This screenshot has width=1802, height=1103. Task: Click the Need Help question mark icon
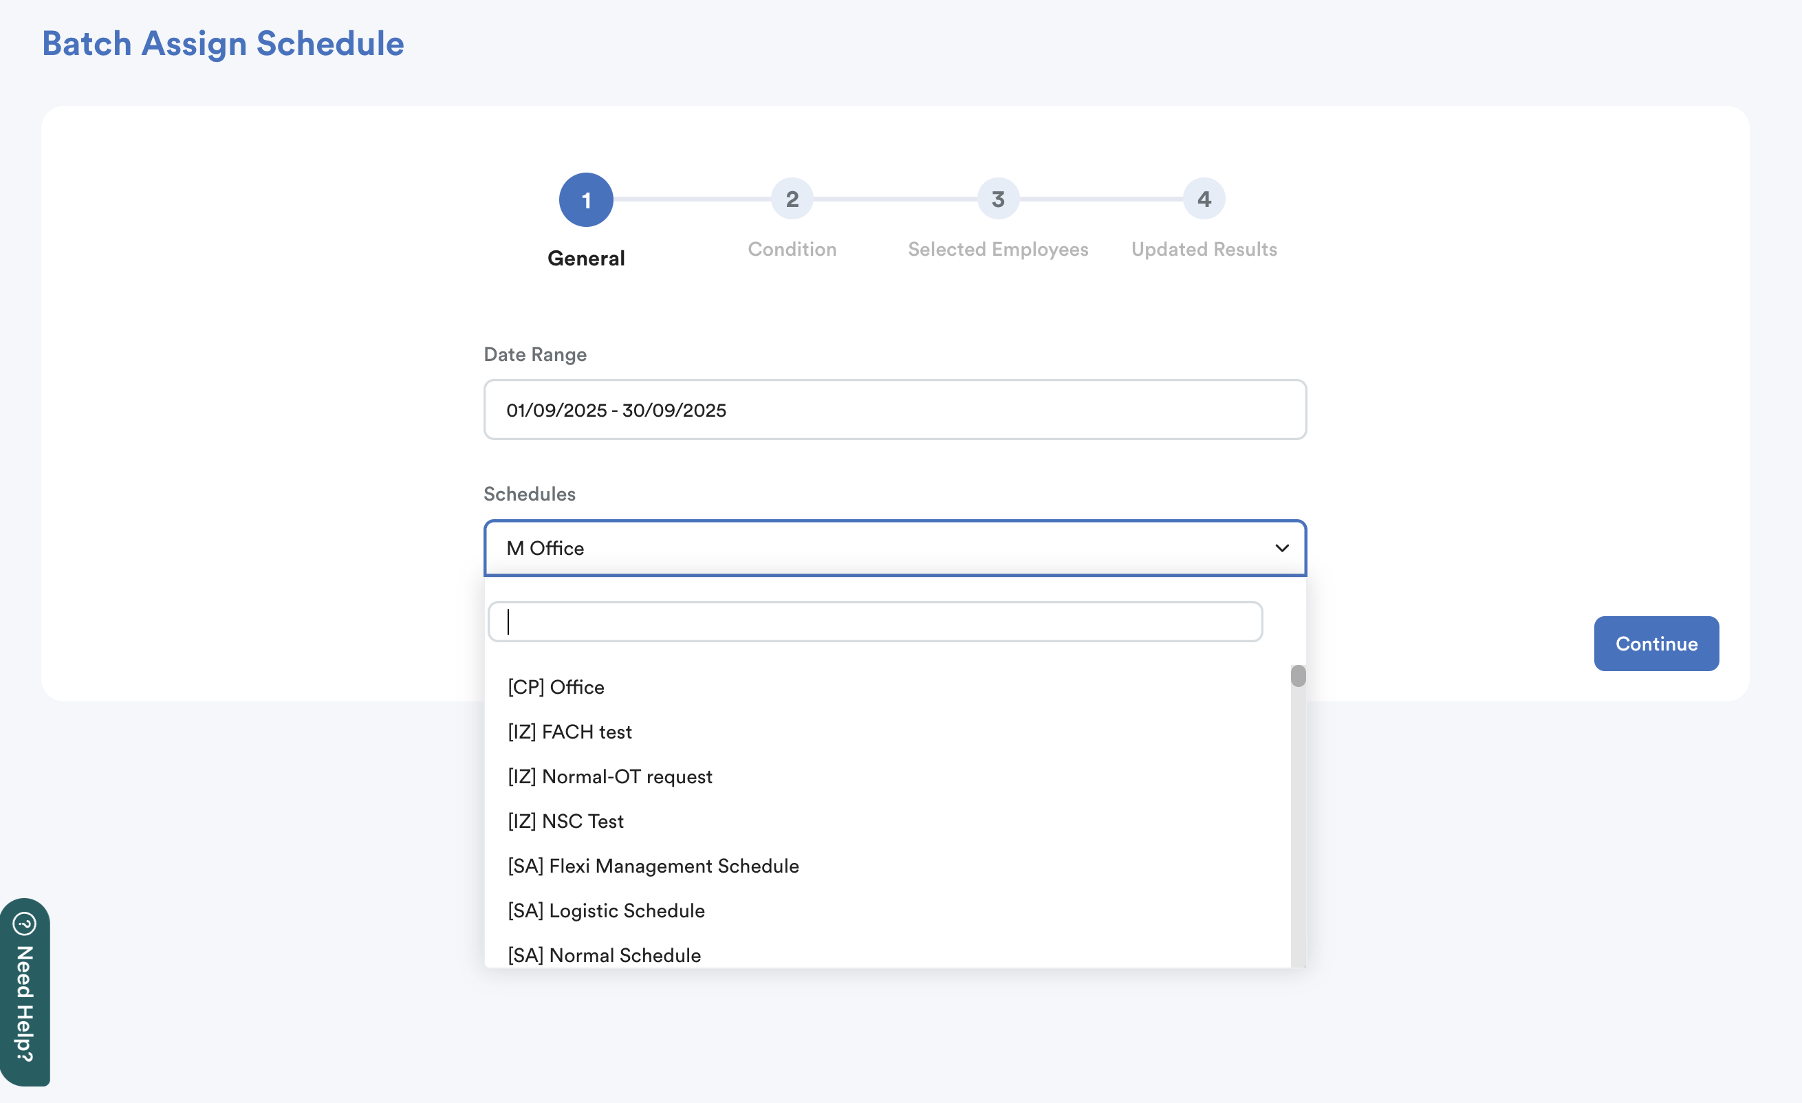click(25, 924)
